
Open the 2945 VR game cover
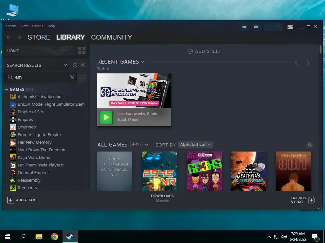pos(159,171)
